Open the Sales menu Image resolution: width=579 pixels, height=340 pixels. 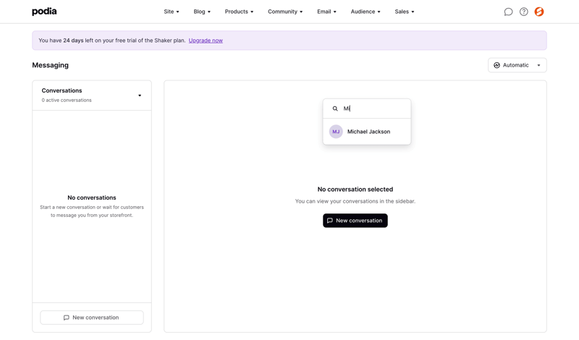tap(405, 12)
